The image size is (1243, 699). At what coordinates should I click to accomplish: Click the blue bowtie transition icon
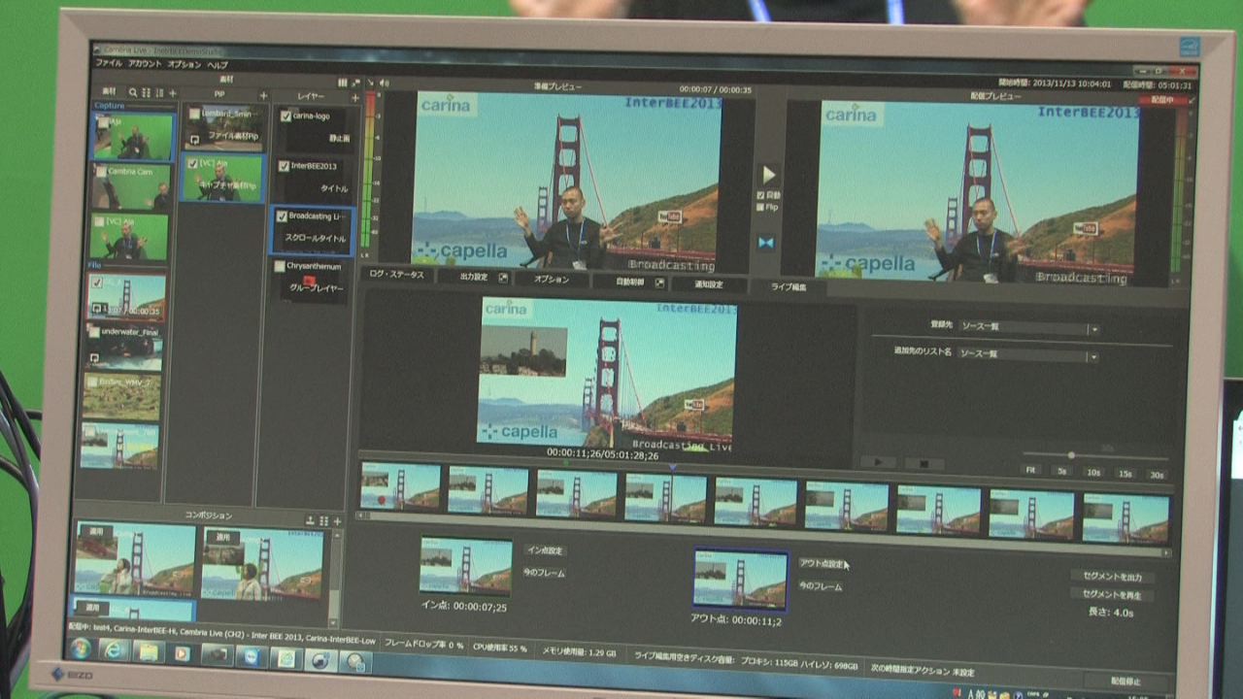tap(766, 242)
